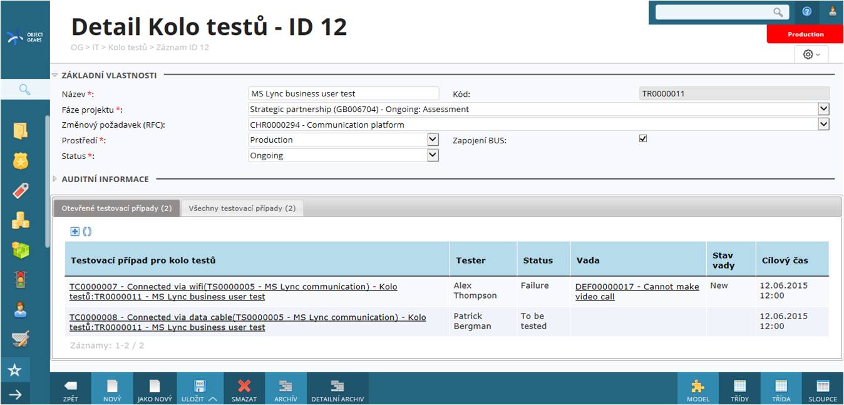Open the Změnový požadavek (RFC) dropdown
This screenshot has height=405, width=844.
823,125
